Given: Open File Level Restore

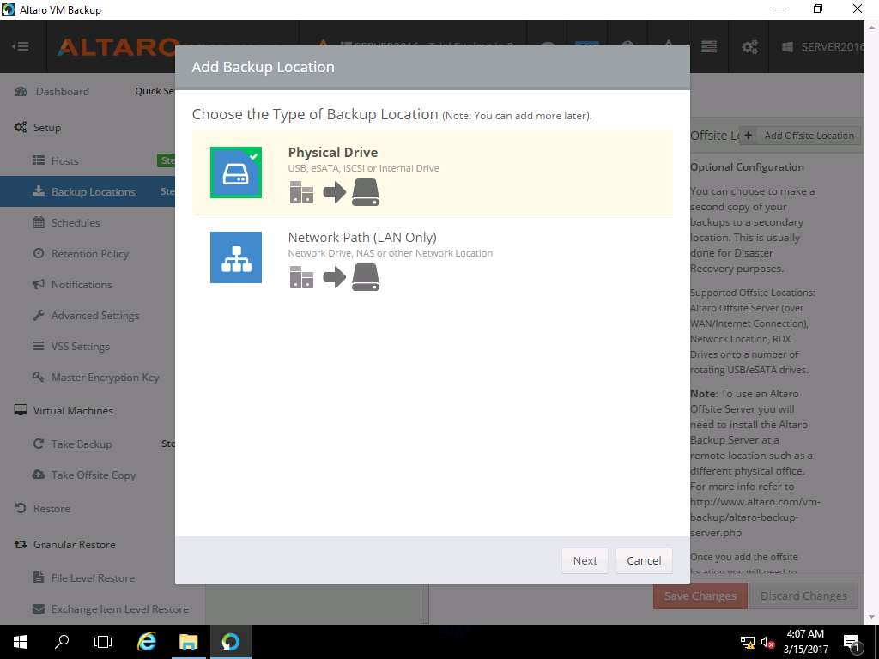Looking at the screenshot, I should [93, 578].
